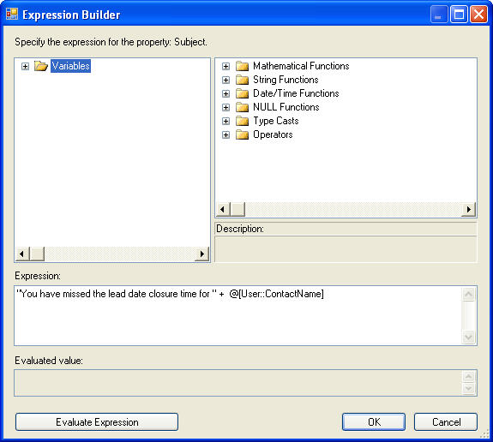
Task: Click the functions pane scrollbar thumb
Action: tap(237, 210)
